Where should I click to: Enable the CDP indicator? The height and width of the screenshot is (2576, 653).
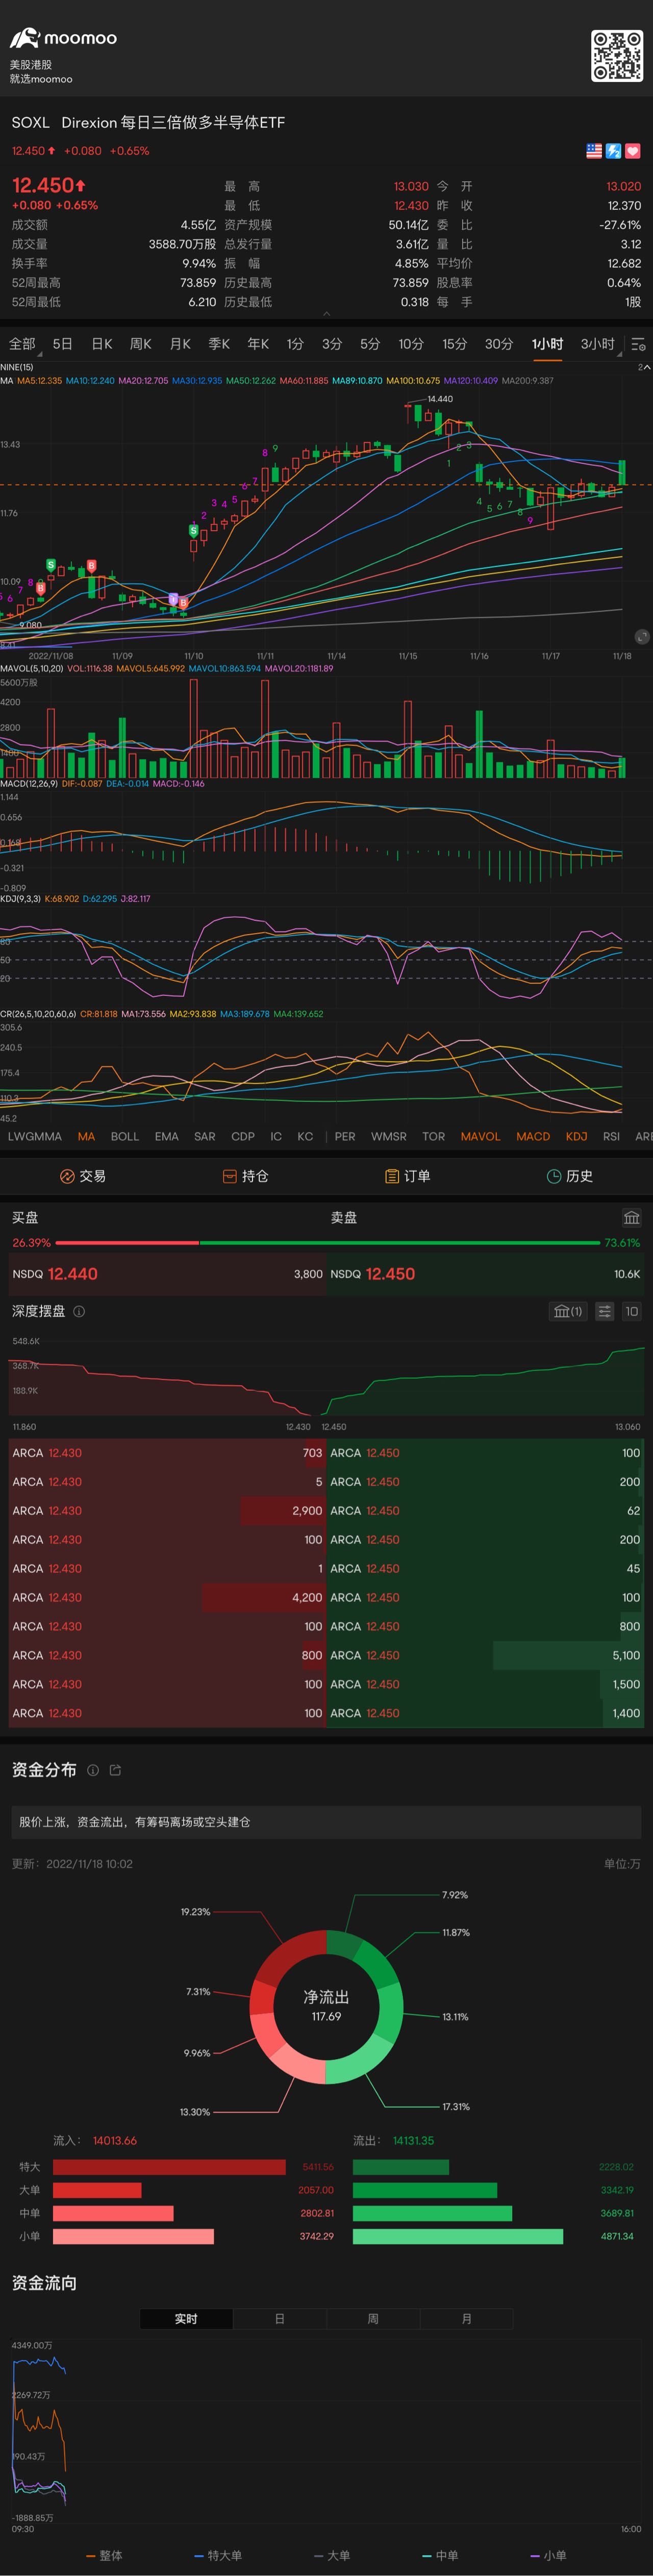click(x=243, y=1136)
